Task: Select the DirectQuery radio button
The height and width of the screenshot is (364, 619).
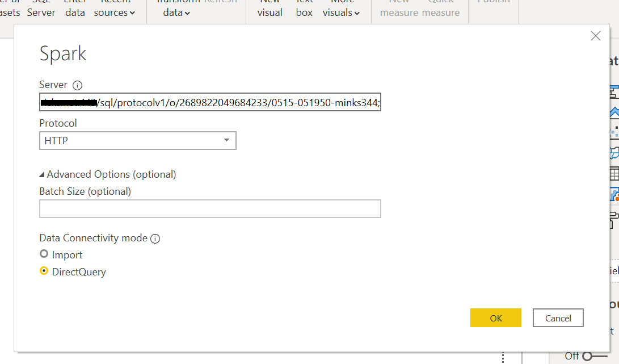Action: coord(44,271)
